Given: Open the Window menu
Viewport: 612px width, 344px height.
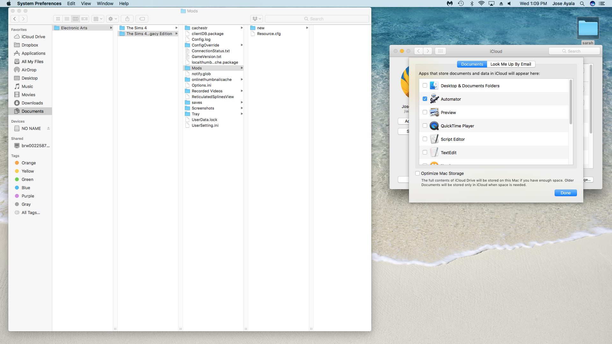Looking at the screenshot, I should tap(105, 4).
